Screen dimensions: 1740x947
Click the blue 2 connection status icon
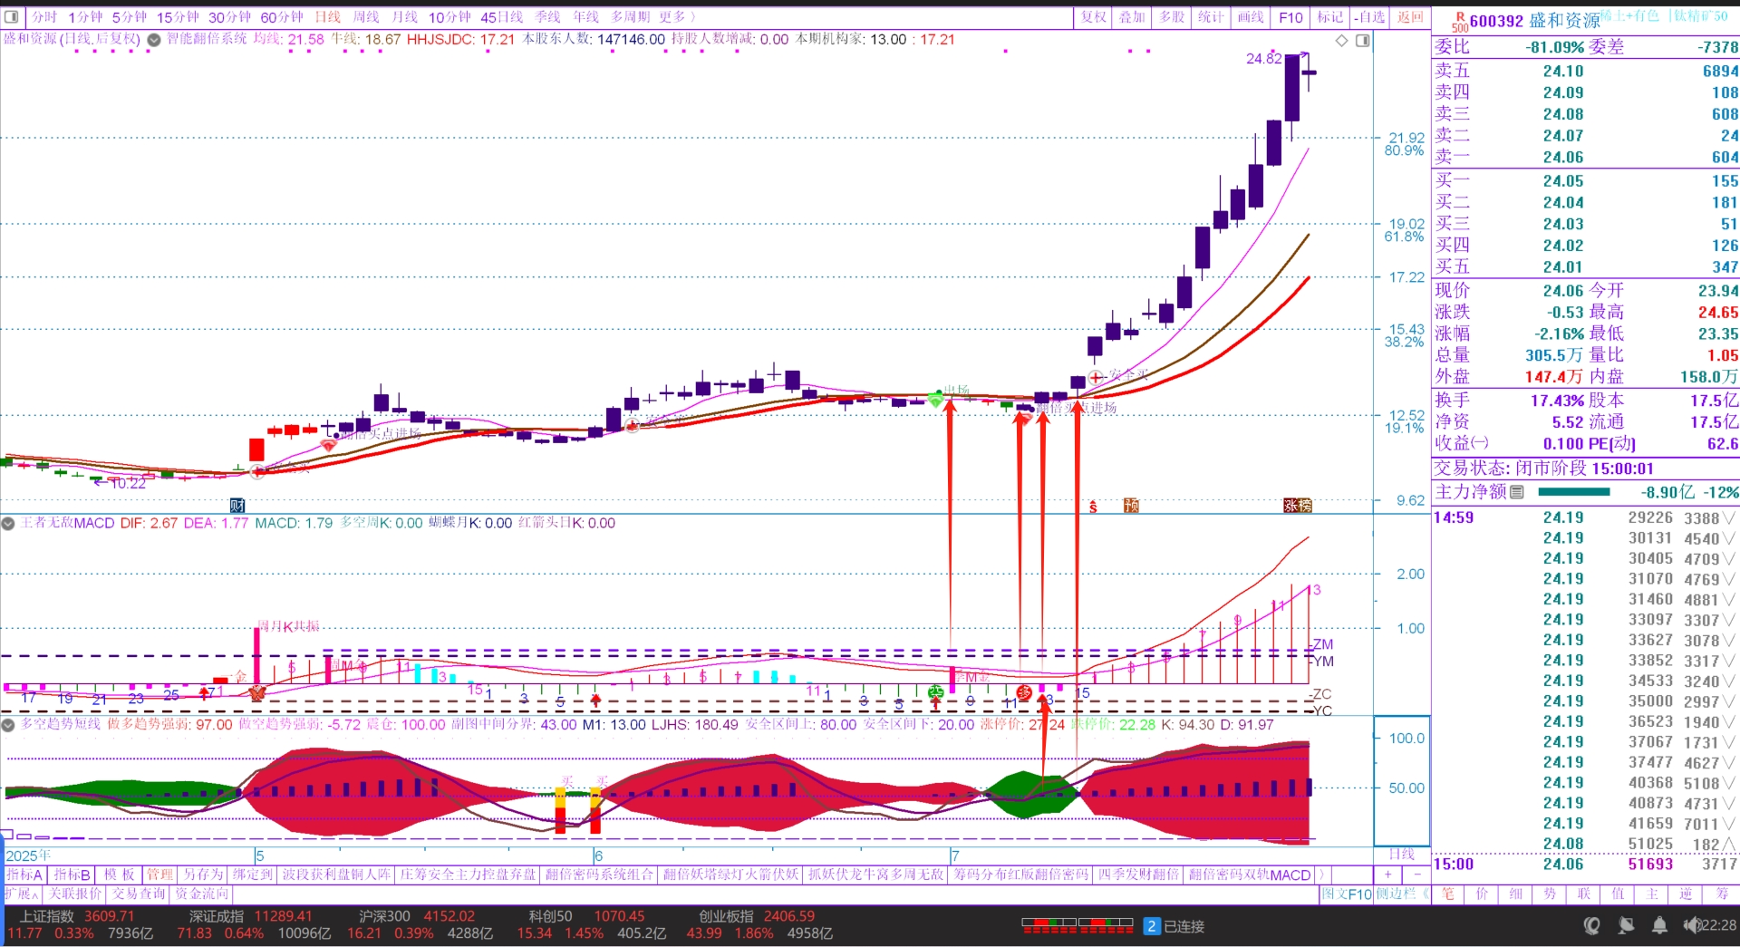[1151, 926]
